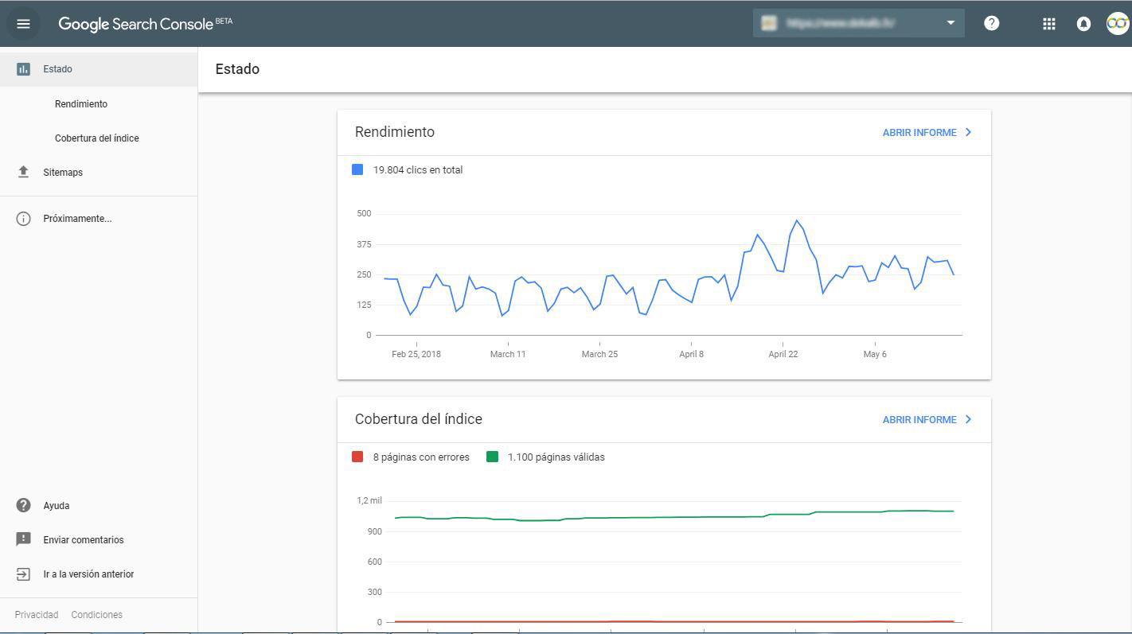Open the notifications bell
The height and width of the screenshot is (634, 1132).
pyautogui.click(x=1083, y=24)
